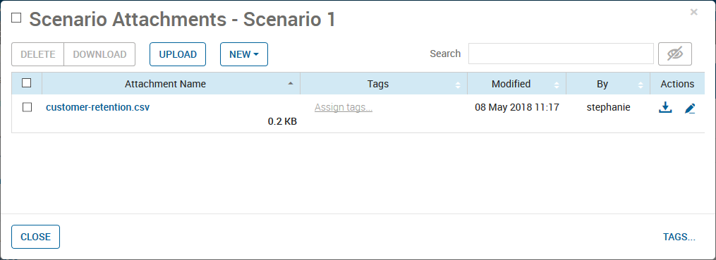This screenshot has width=716, height=260.
Task: Click the Assign tags... link
Action: pos(344,108)
